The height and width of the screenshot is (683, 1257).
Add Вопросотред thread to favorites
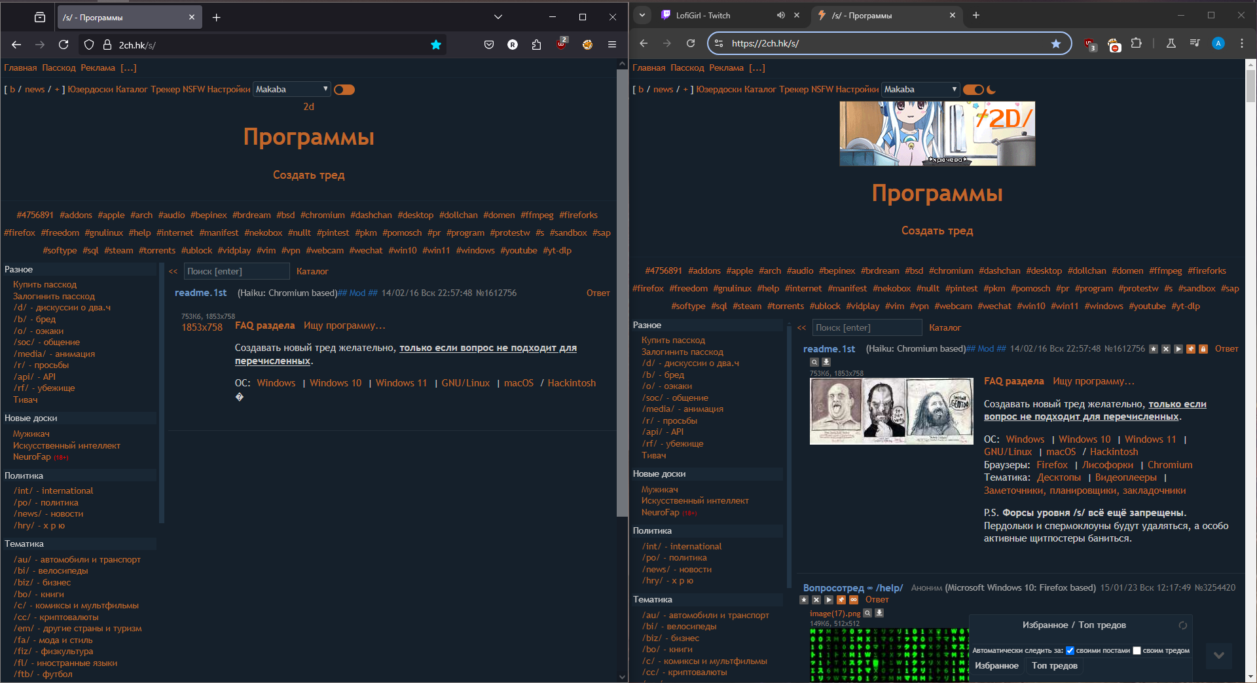point(804,600)
